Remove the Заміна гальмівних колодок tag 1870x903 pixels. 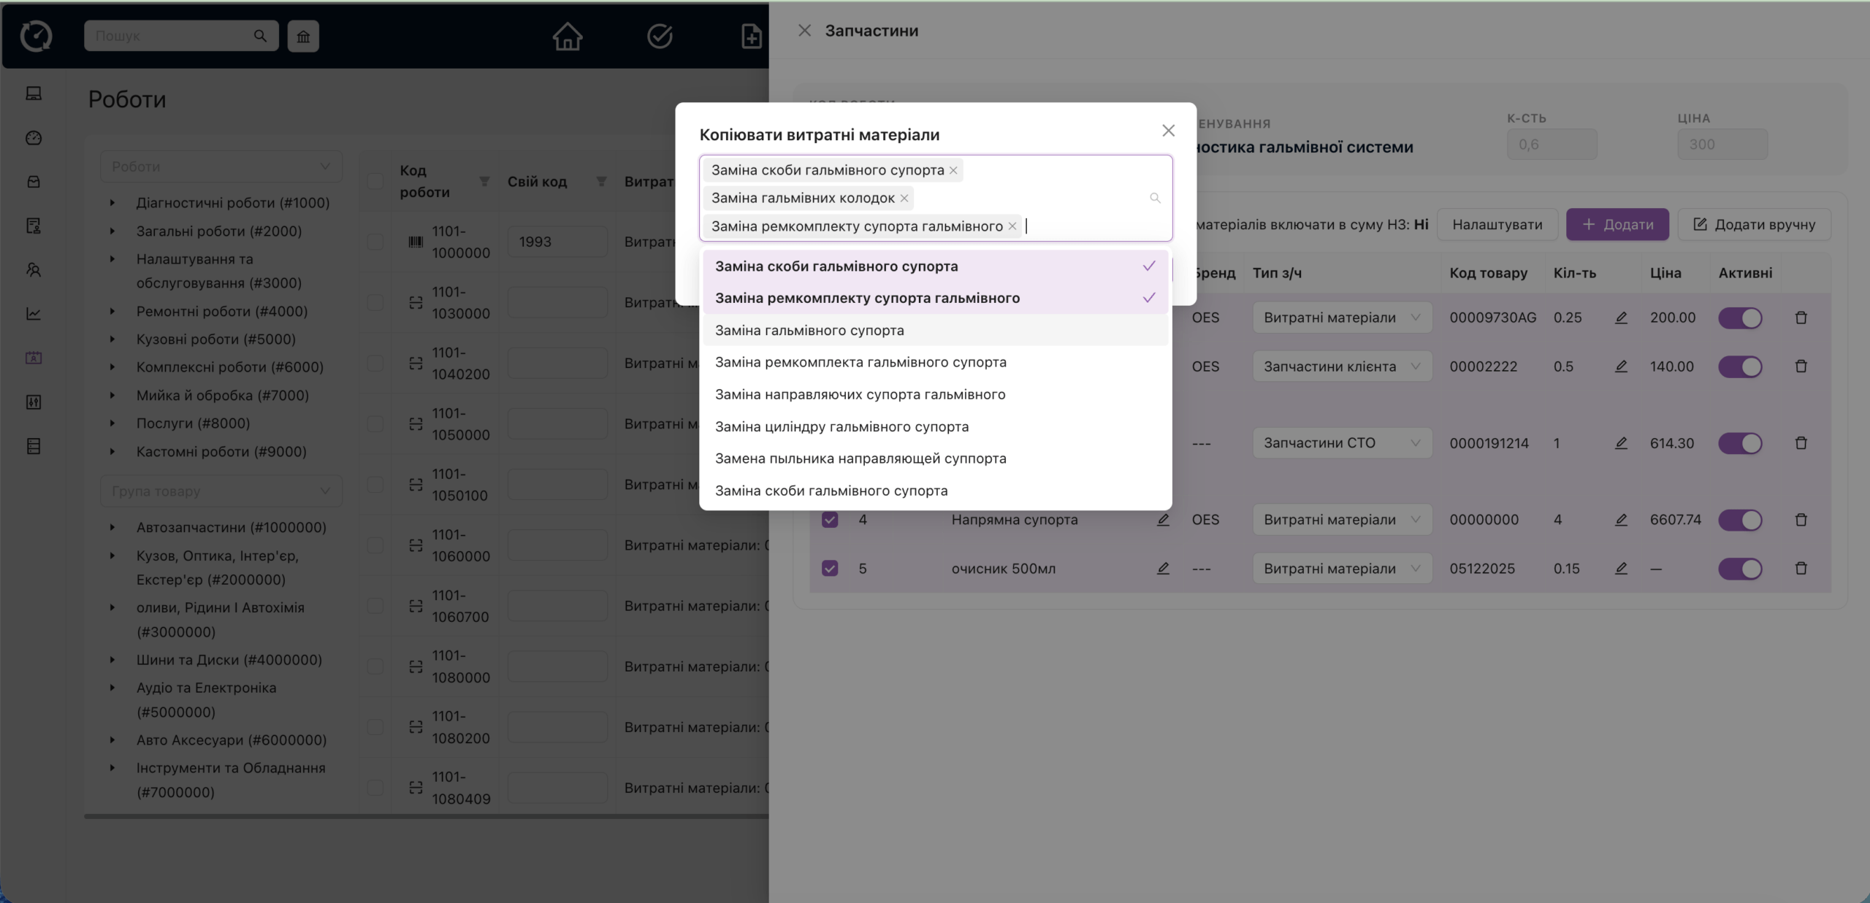(x=904, y=199)
